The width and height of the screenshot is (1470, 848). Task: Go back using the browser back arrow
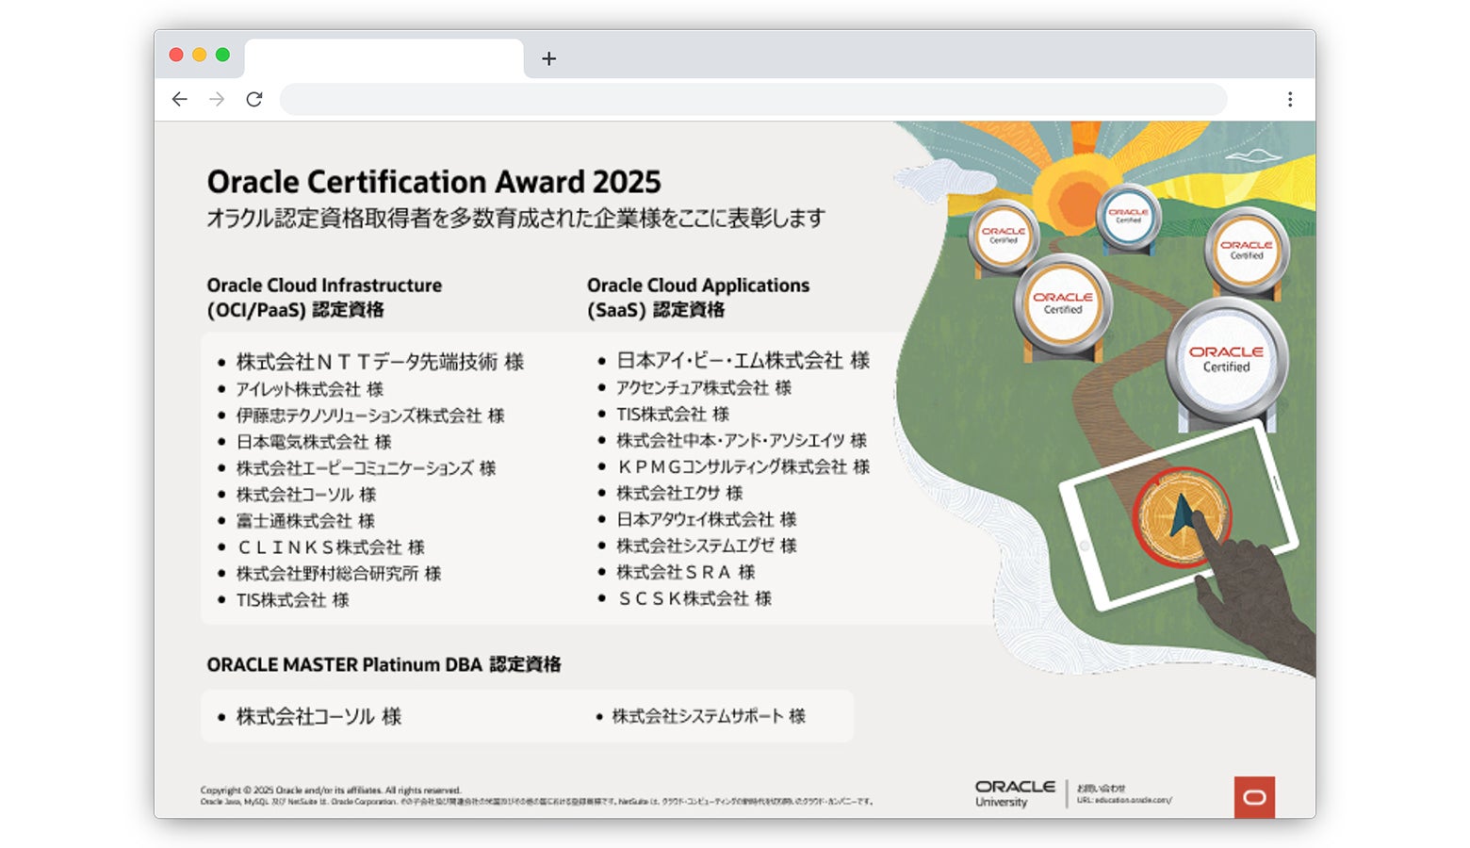click(179, 99)
